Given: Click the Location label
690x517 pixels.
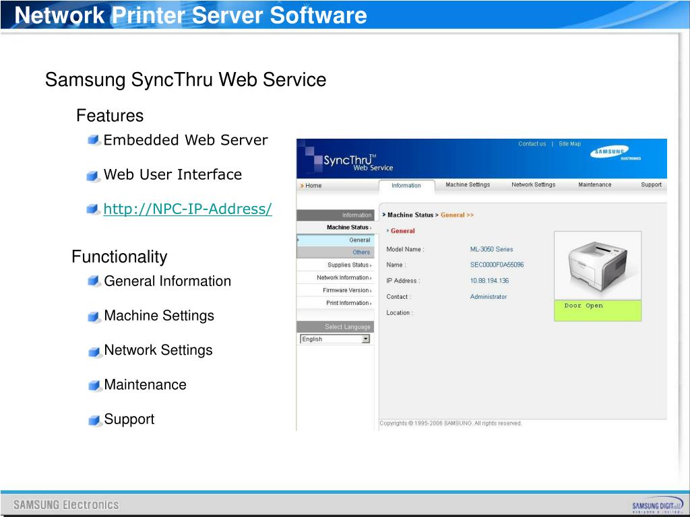Looking at the screenshot, I should click(x=400, y=313).
